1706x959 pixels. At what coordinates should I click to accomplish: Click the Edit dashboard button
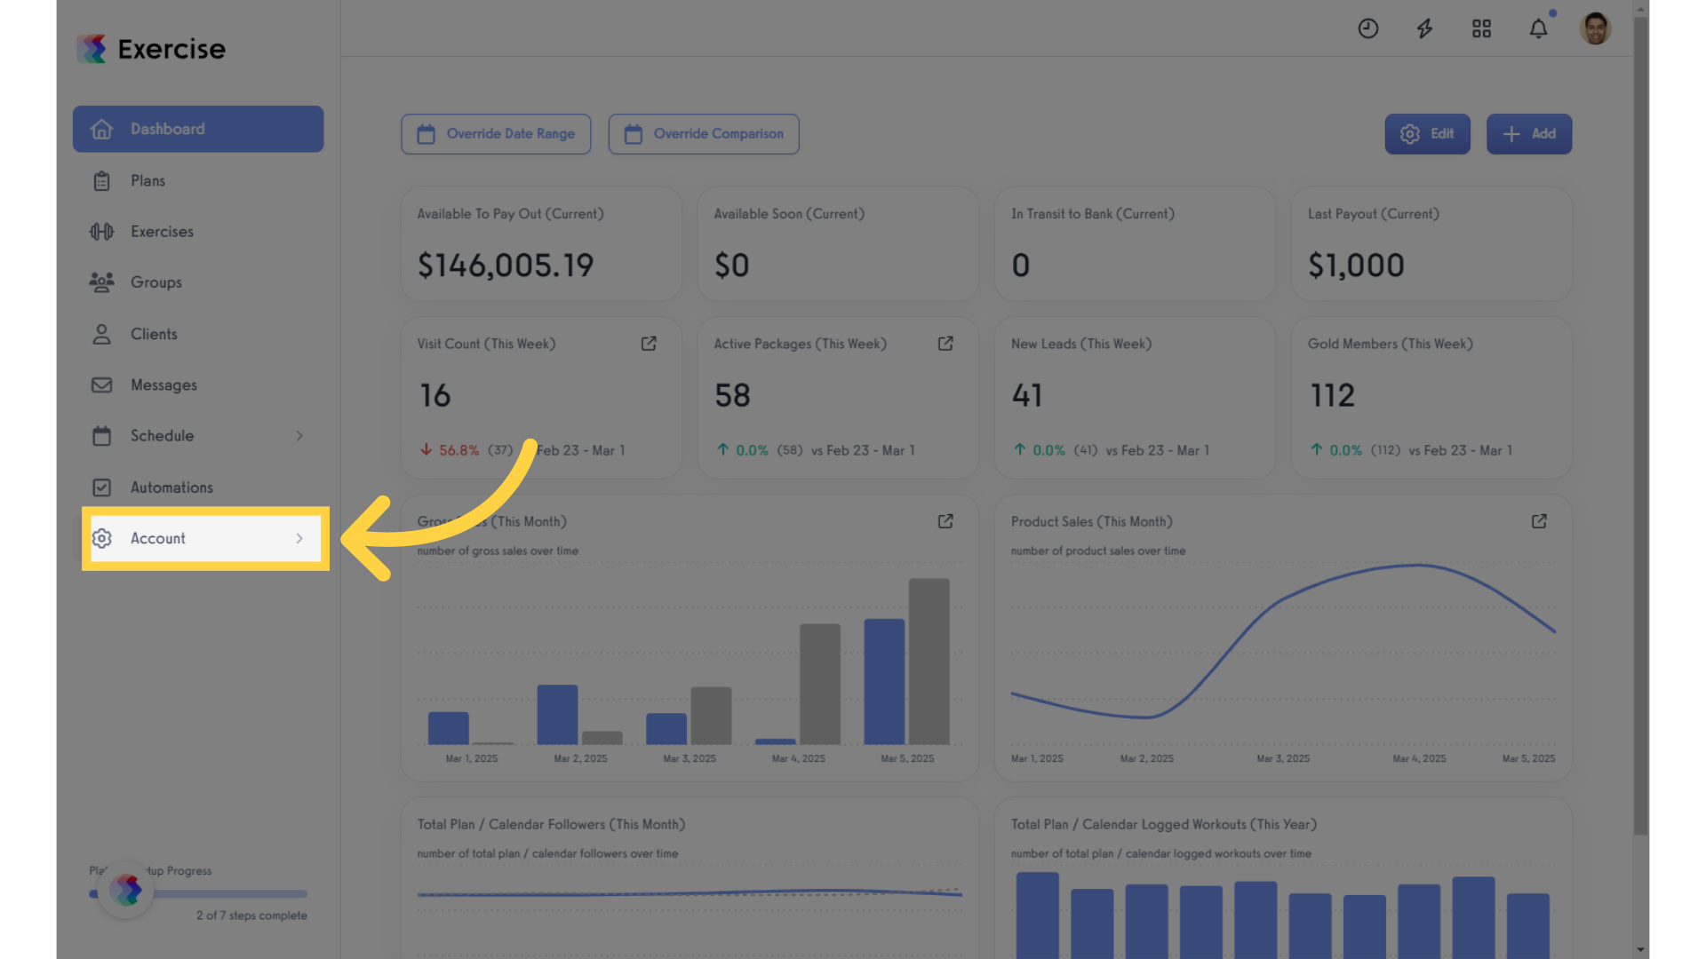pyautogui.click(x=1427, y=134)
